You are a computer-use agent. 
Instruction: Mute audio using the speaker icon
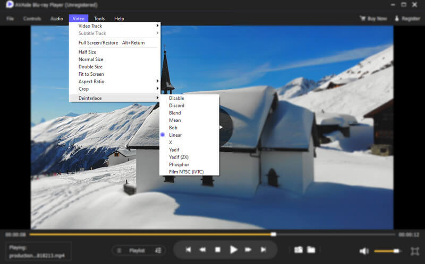(364, 251)
